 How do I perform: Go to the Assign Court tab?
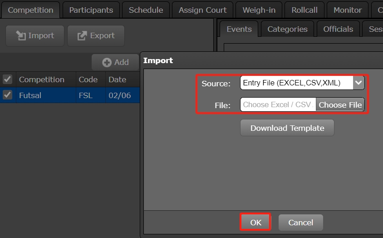coord(202,10)
